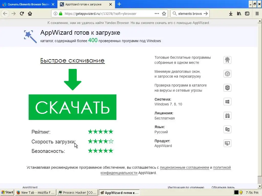The image size is (262, 196).
Task: Click the Yandex.Browser not found notice
Action: 128,23
